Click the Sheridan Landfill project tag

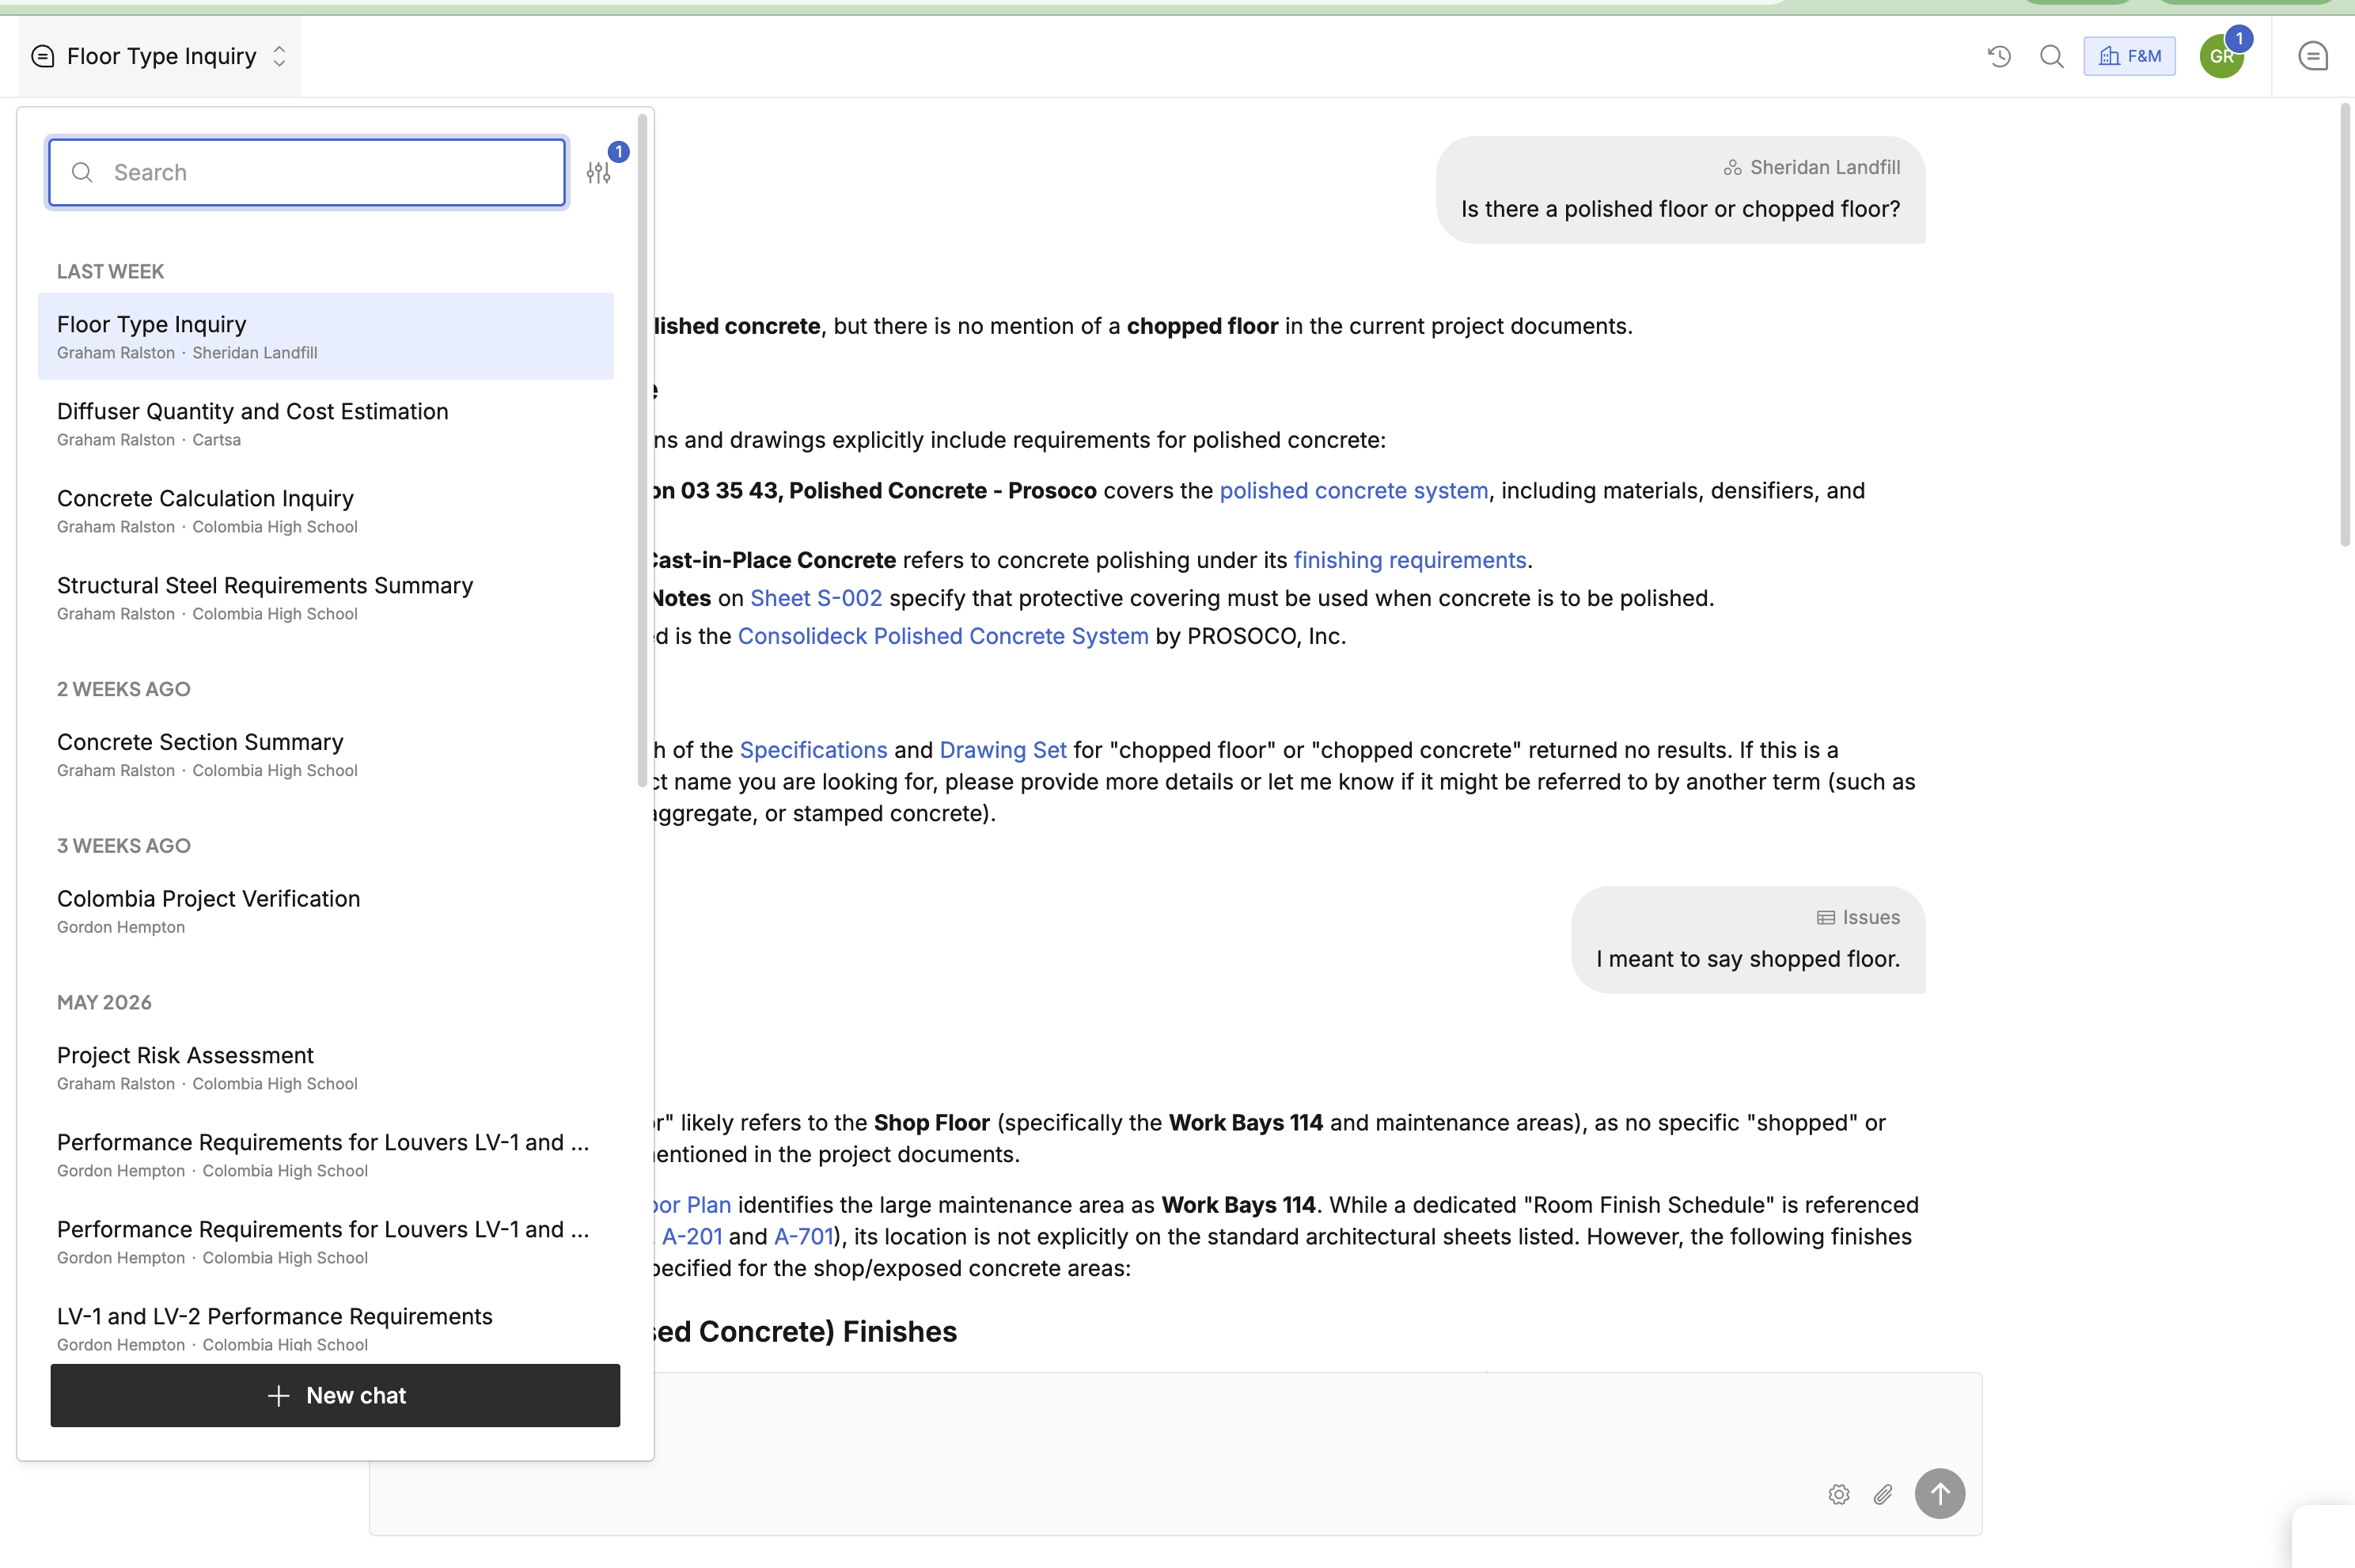pos(1811,167)
